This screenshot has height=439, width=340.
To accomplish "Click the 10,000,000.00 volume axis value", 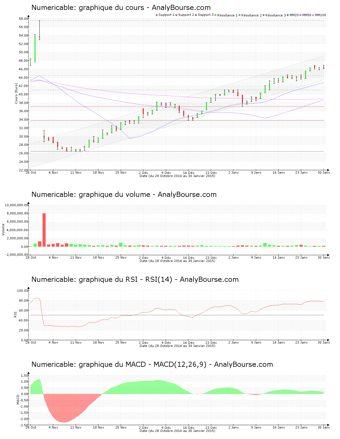I will 16,205.
